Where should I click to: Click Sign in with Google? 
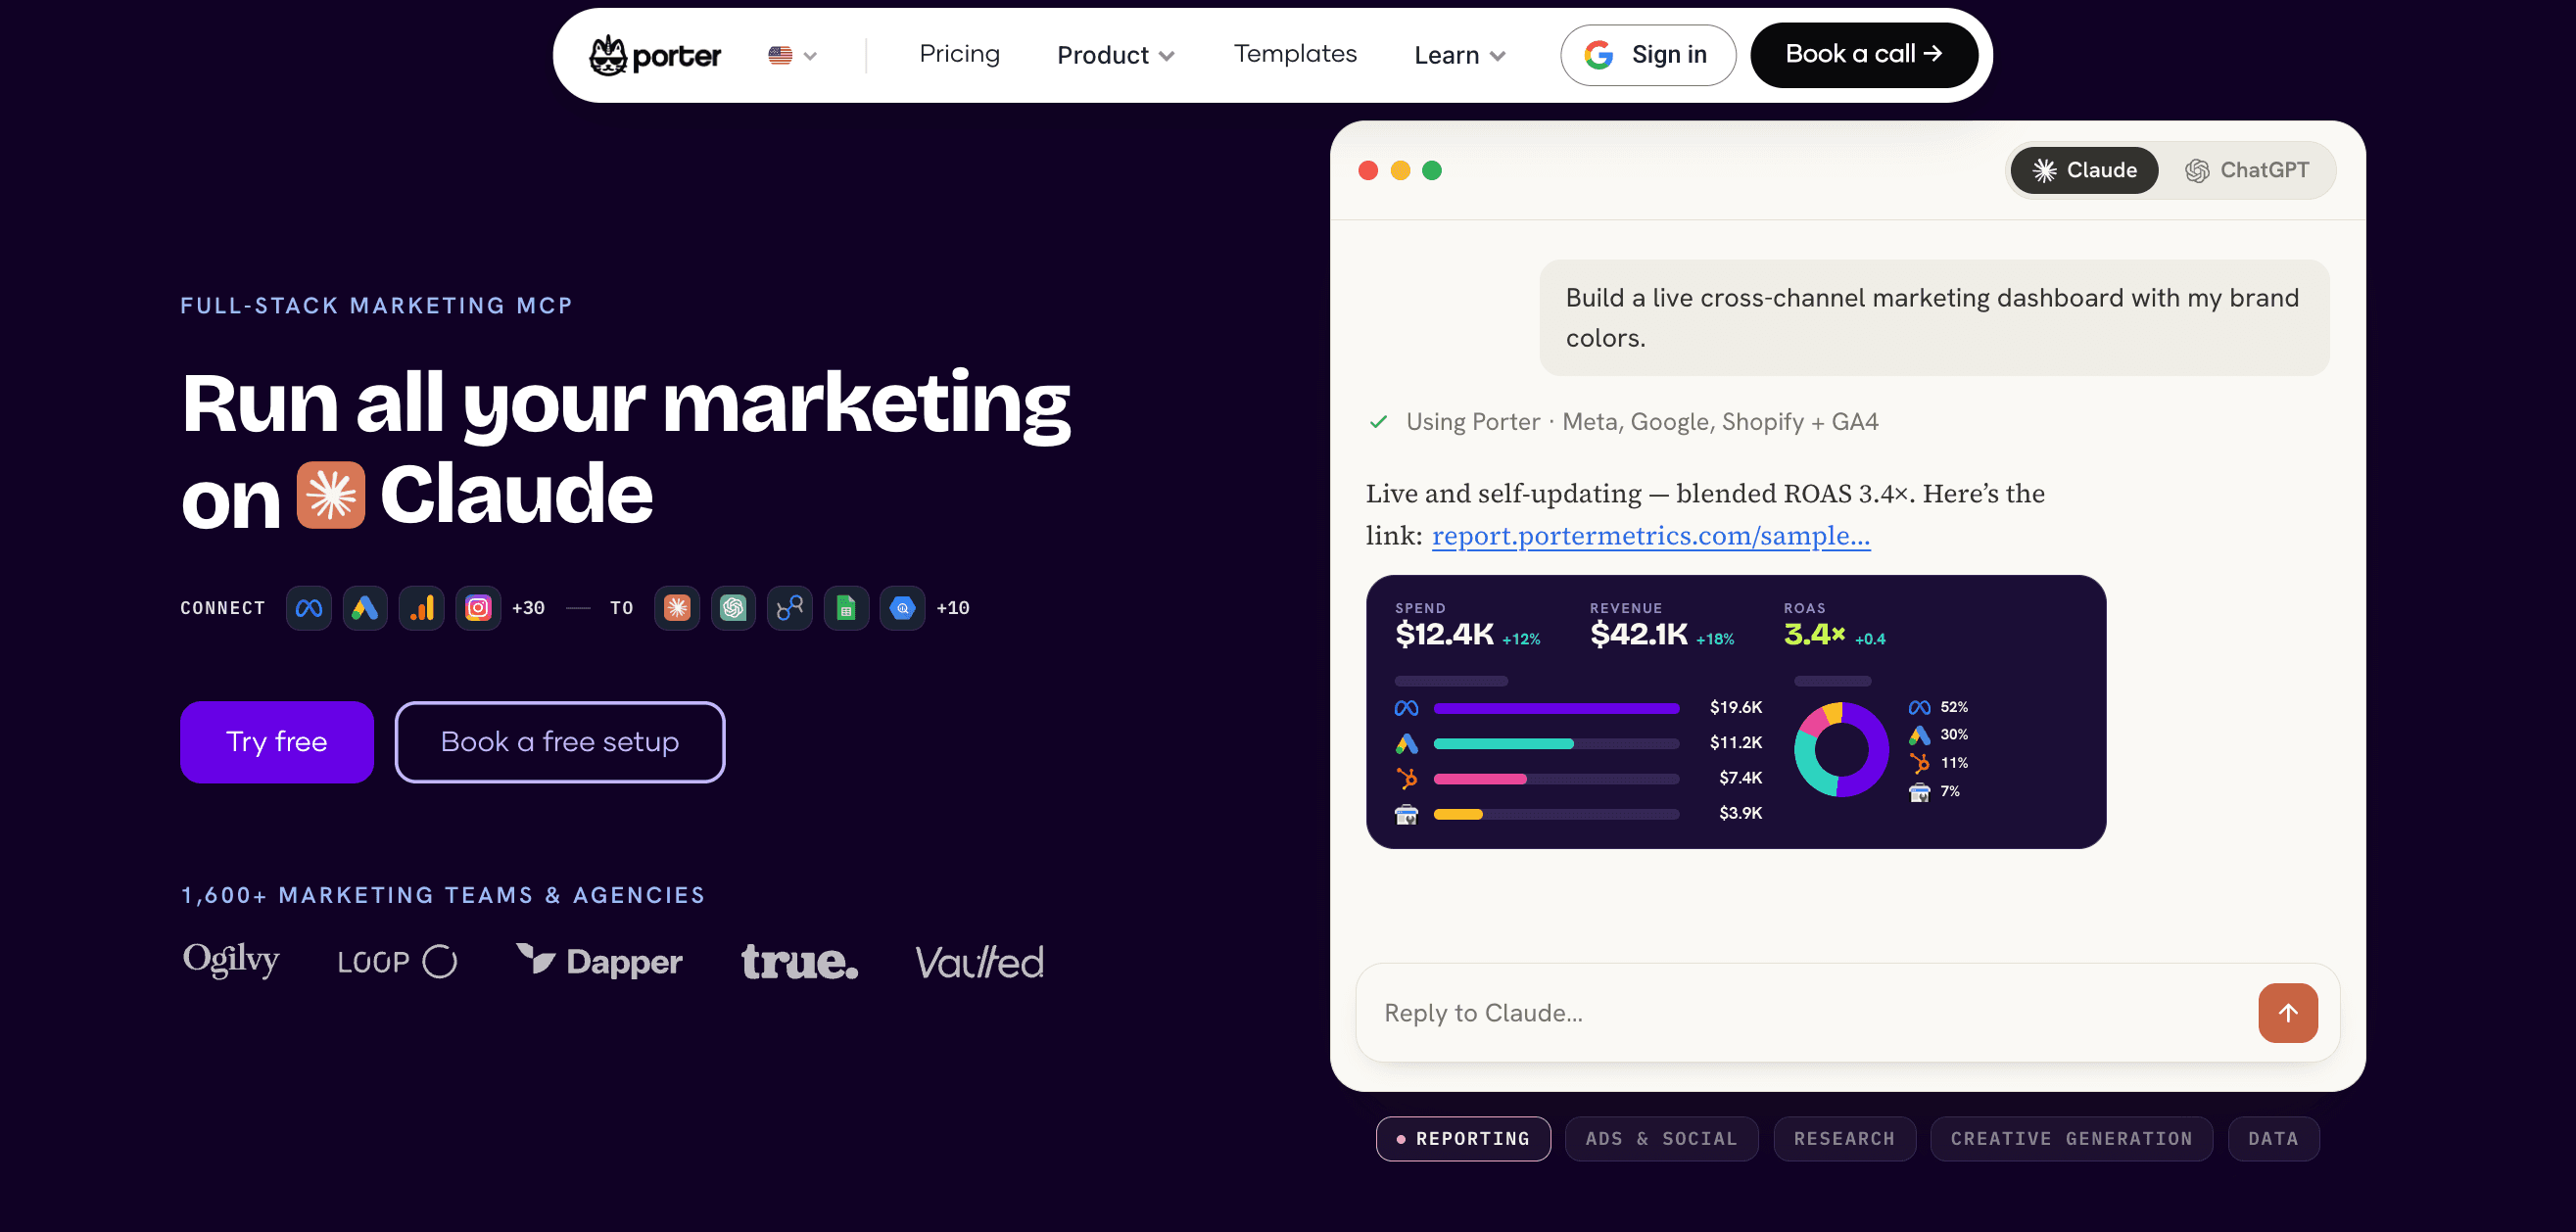pyautogui.click(x=1647, y=55)
